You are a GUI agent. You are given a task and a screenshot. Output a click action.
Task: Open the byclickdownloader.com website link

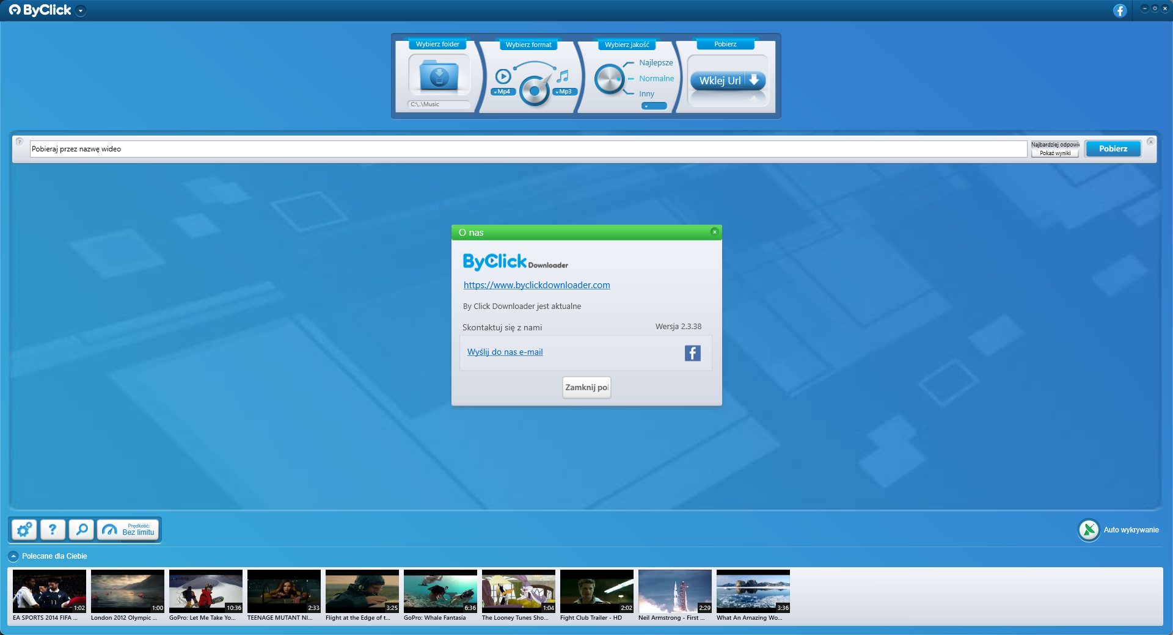(536, 285)
